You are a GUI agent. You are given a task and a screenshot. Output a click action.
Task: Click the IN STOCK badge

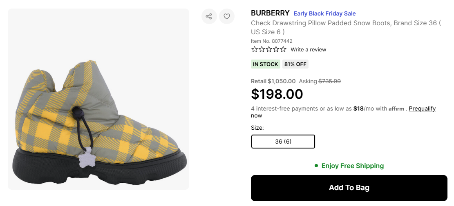click(x=265, y=64)
